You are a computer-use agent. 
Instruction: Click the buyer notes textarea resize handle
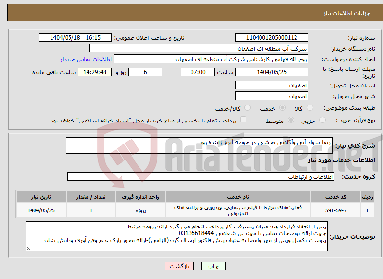(28, 249)
